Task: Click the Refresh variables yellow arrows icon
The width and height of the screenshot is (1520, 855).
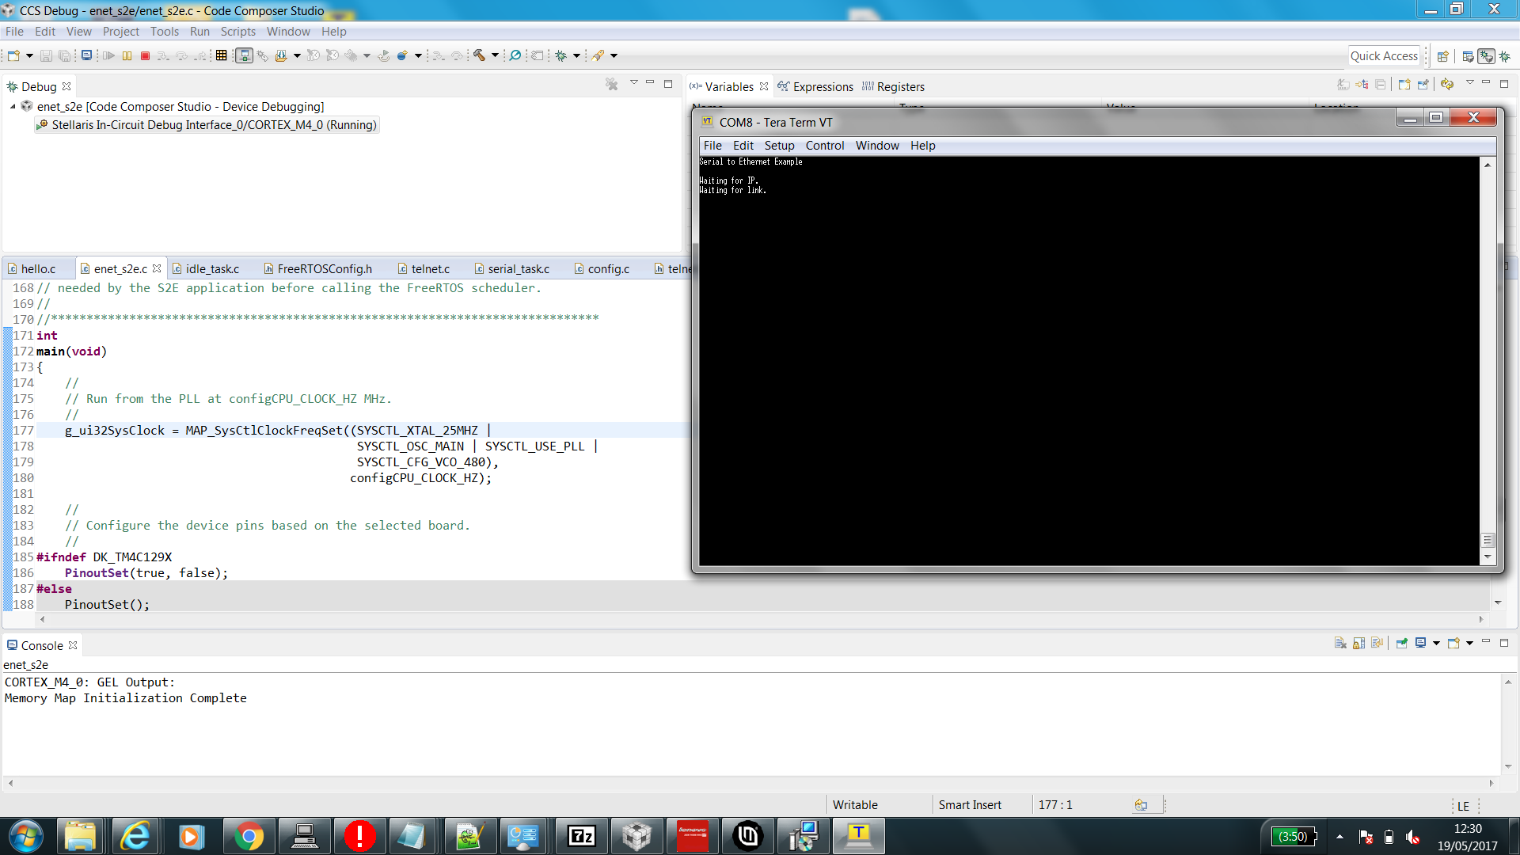Action: click(x=1447, y=84)
